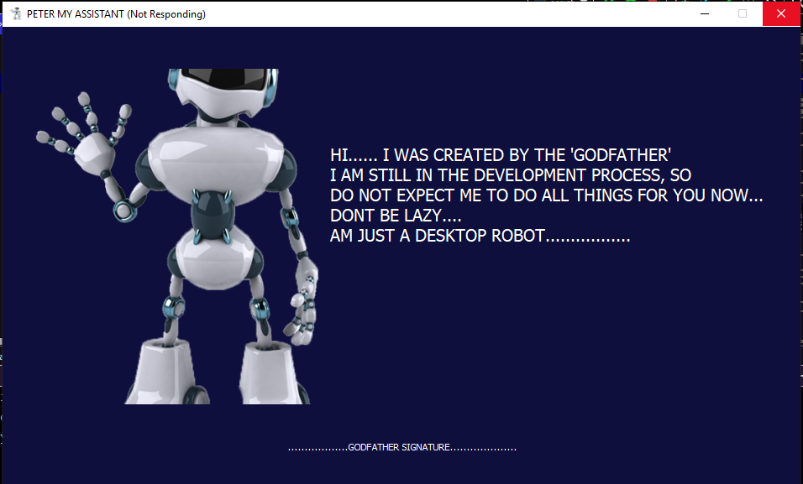Screen dimensions: 803x484
Task: Click the 'CREATED BY THE GODFATHER' text line
Action: tap(501, 155)
